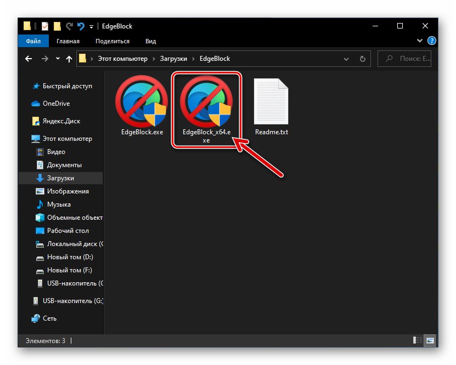The height and width of the screenshot is (365, 456).
Task: Open Изображения folder in sidebar
Action: [62, 191]
